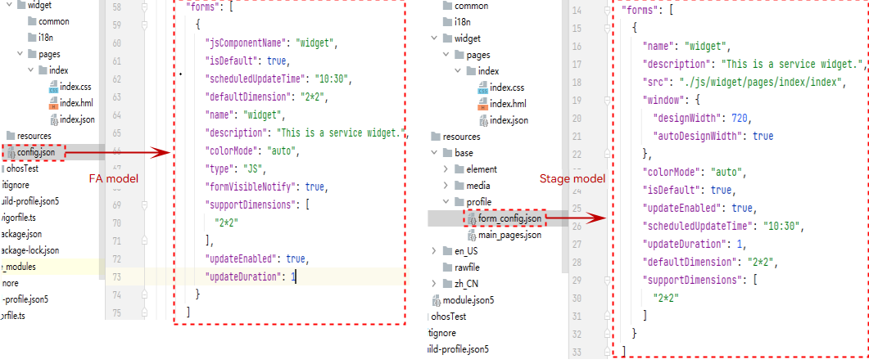Click the resources folder icon in Stage model tree

tap(437, 137)
